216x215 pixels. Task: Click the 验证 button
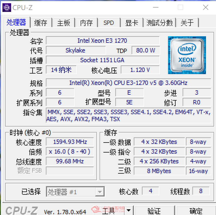[154, 211]
